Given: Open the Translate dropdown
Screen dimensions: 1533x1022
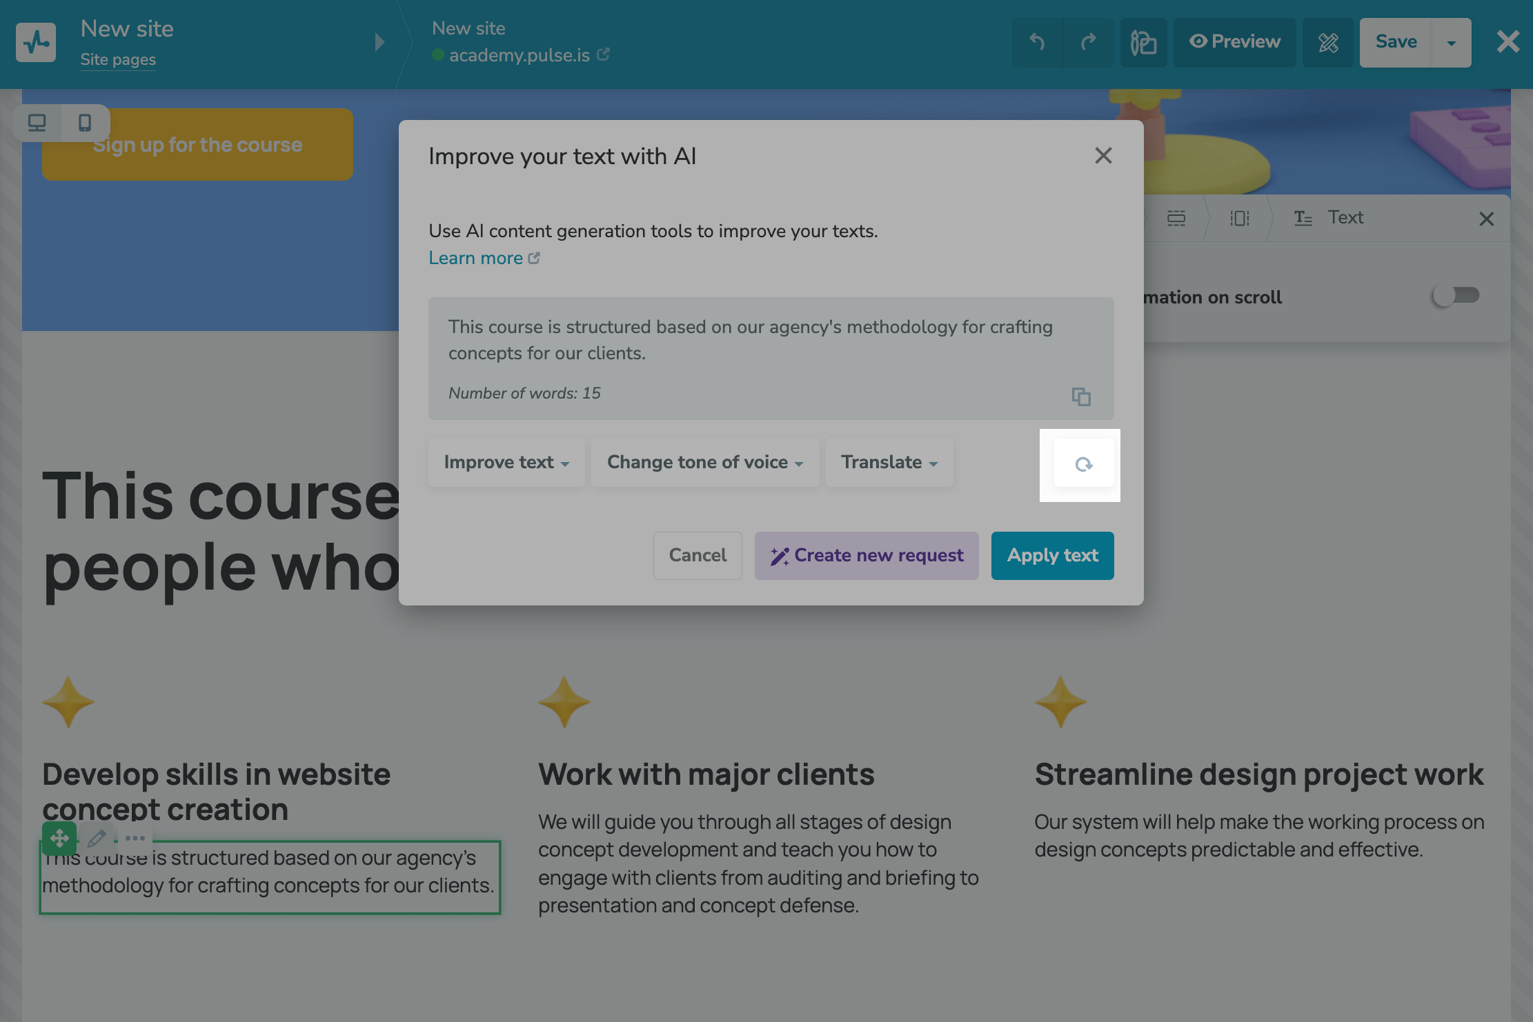Looking at the screenshot, I should [889, 463].
